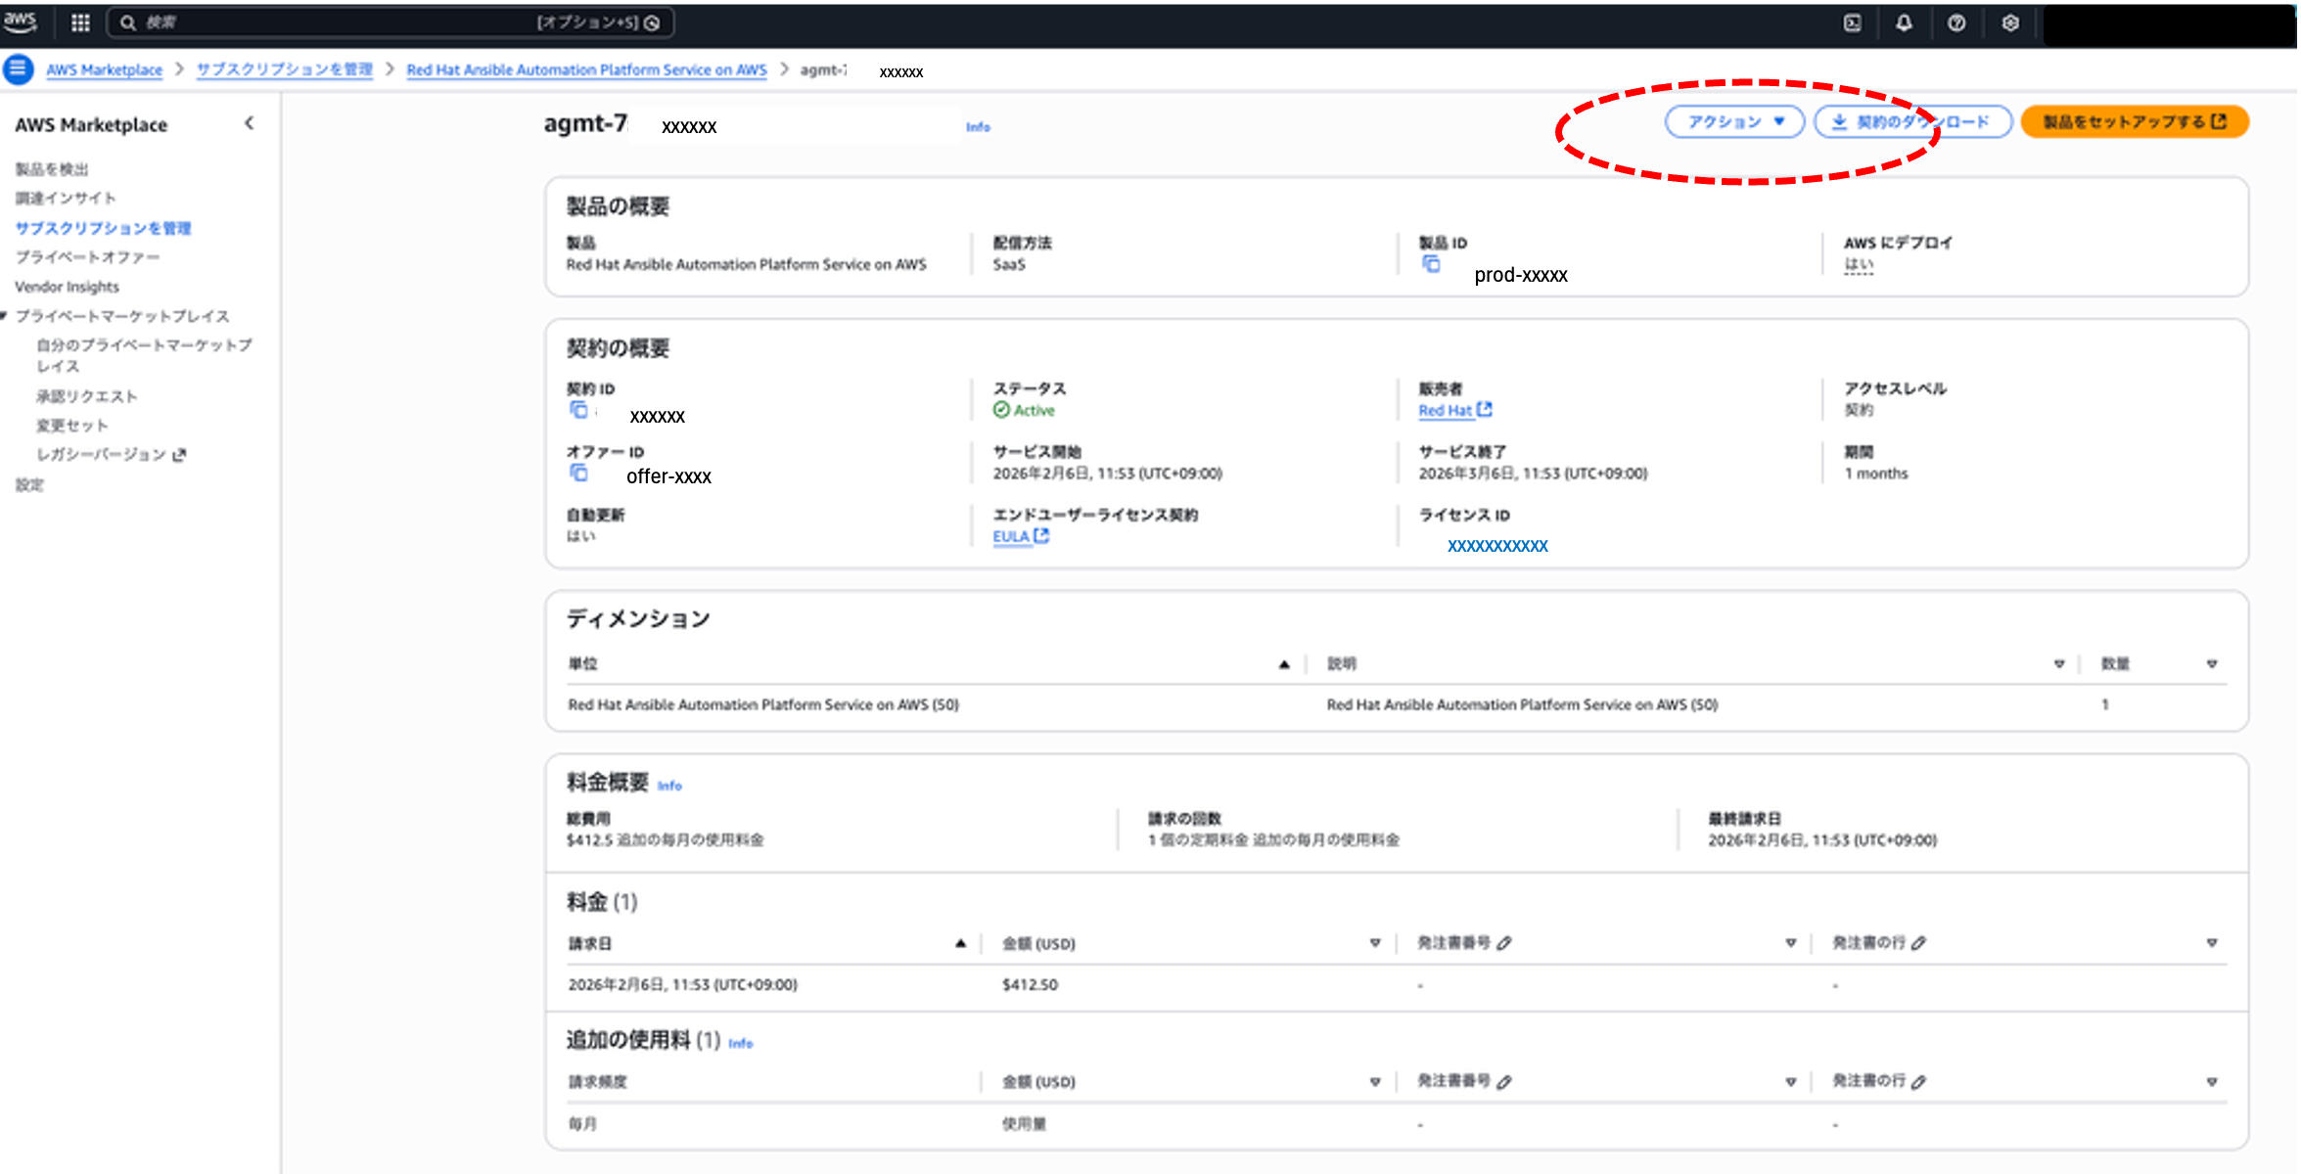Screen dimensions: 2301x1174
Task: Select サブスクリプションを管理 in sidebar
Action: pyautogui.click(x=103, y=228)
